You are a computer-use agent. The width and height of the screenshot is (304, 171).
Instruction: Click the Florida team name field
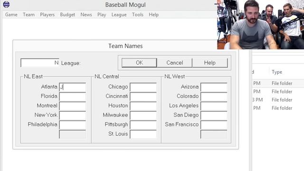(x=73, y=96)
